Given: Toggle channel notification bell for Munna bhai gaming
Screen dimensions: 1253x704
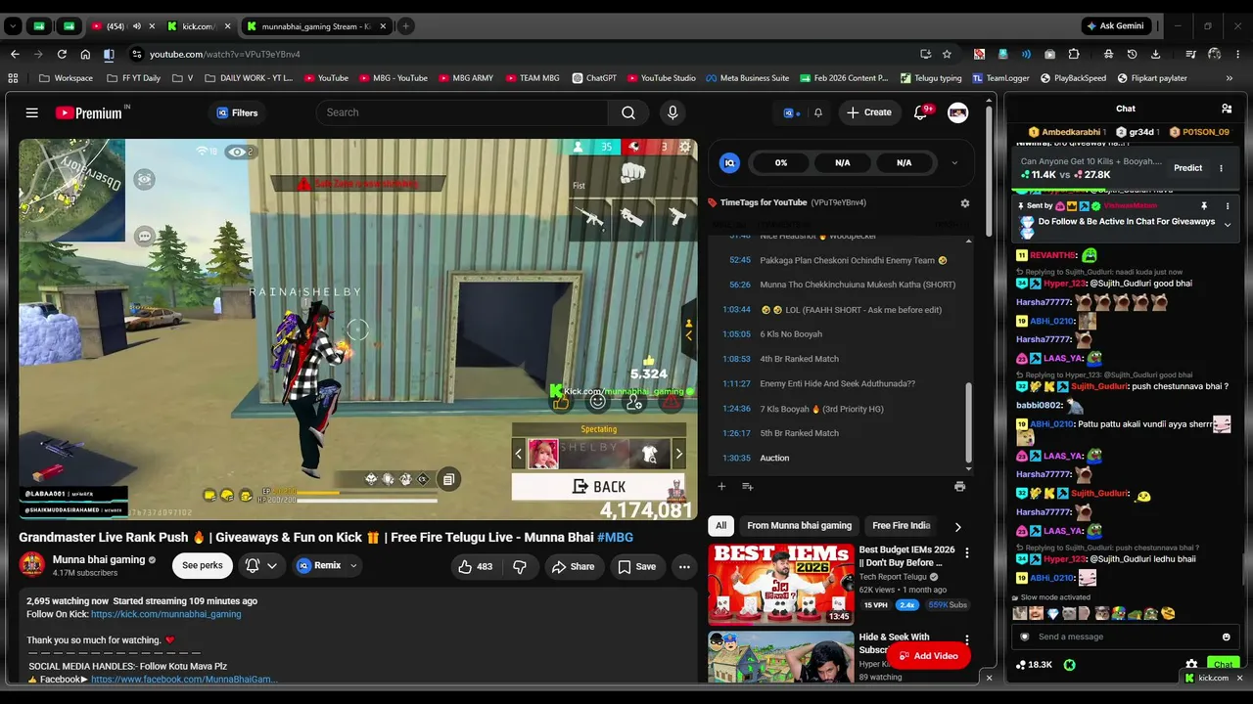Looking at the screenshot, I should point(260,565).
